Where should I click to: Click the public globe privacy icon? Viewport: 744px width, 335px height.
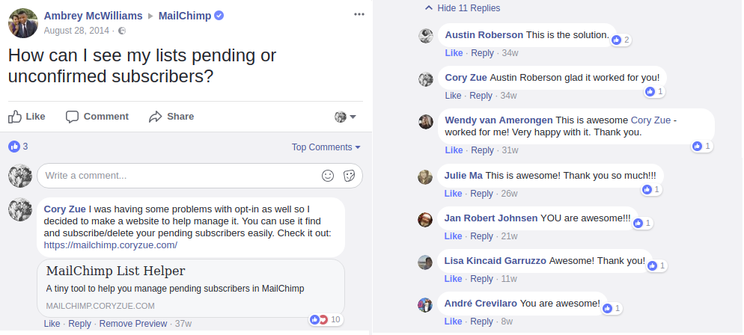(x=122, y=31)
